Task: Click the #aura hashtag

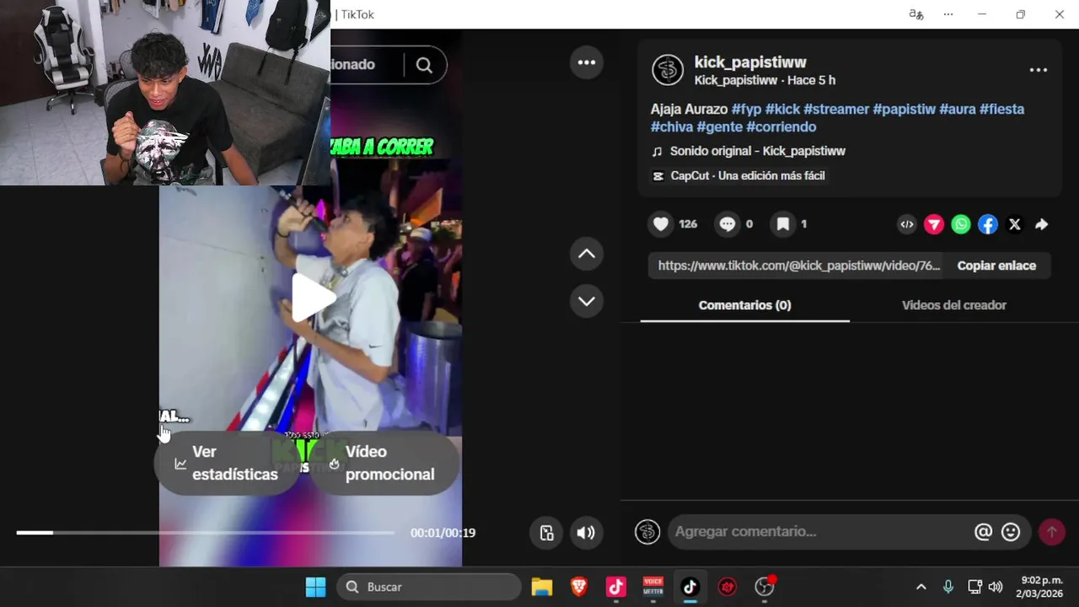Action: (958, 110)
